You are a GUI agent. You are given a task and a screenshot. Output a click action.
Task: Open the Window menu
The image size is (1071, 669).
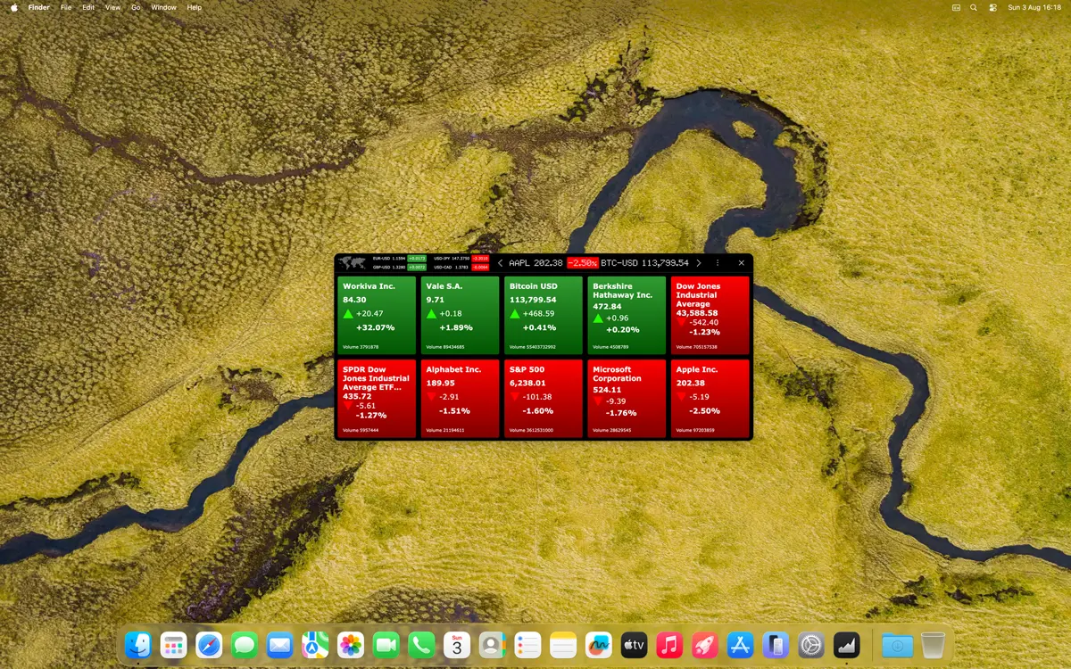coord(163,7)
